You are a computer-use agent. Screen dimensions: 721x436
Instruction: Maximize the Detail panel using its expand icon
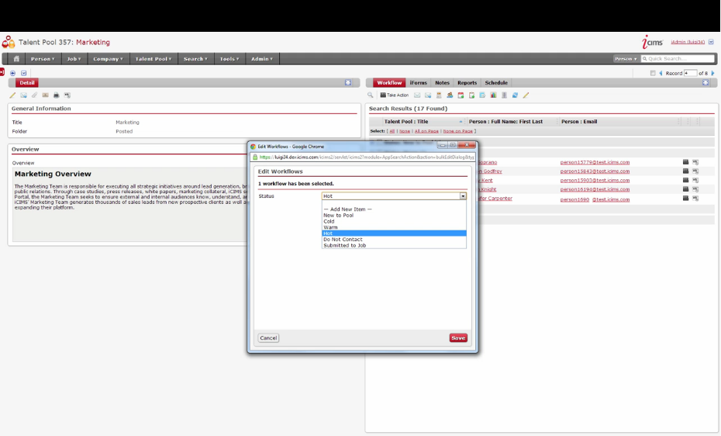[348, 83]
